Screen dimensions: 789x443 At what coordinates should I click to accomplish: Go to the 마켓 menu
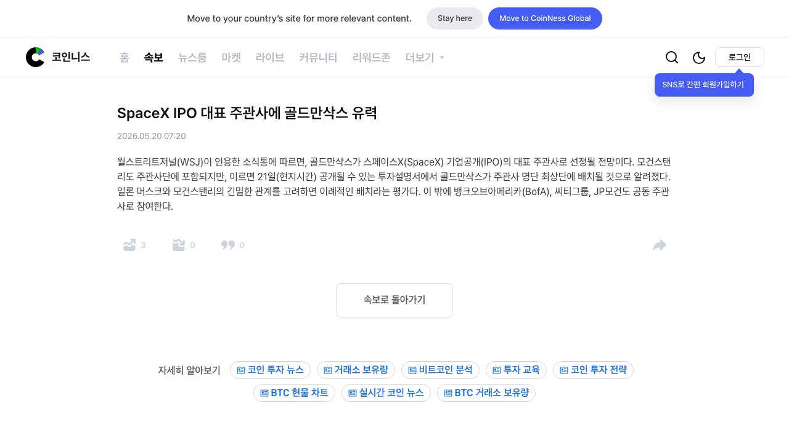click(x=231, y=57)
